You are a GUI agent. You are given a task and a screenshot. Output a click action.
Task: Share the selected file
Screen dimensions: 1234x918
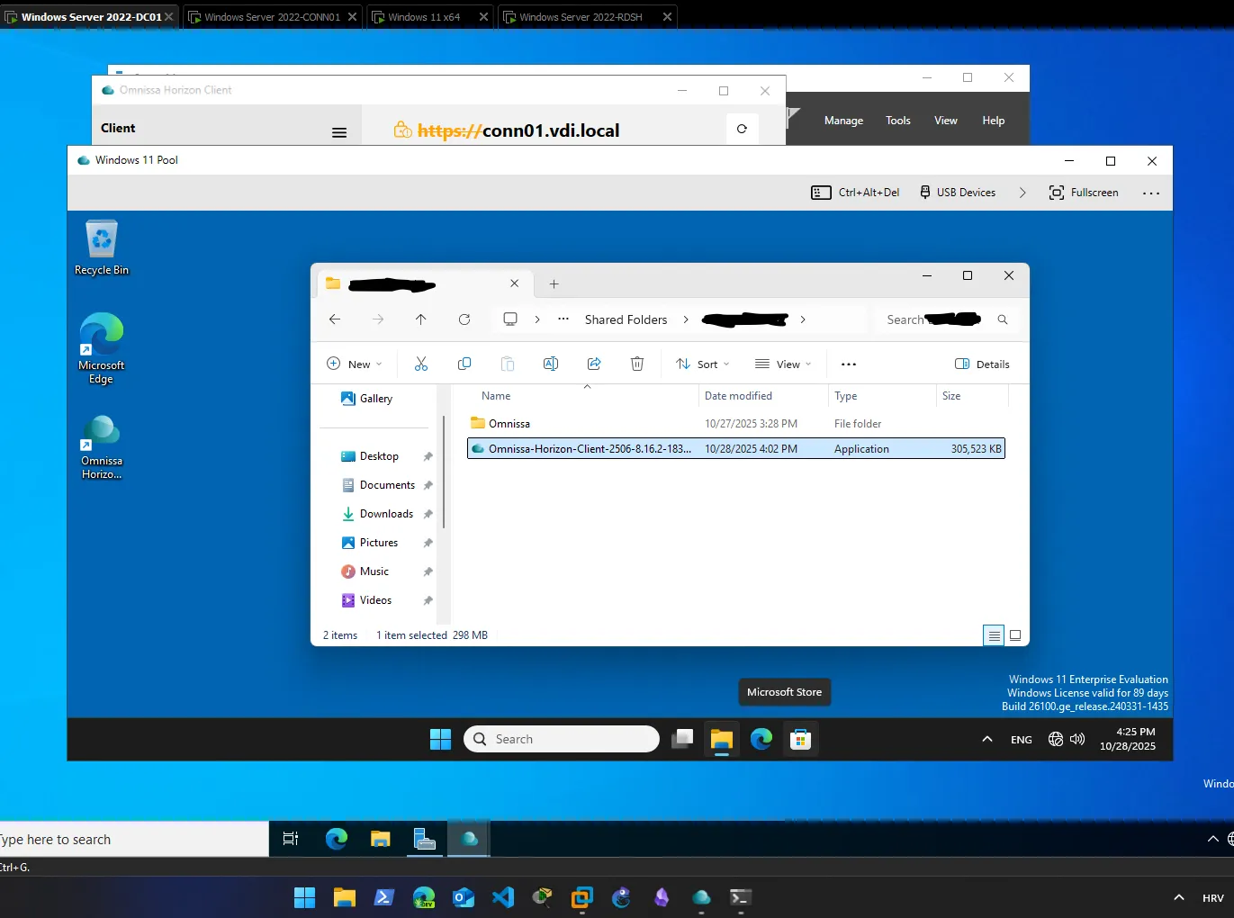(594, 364)
